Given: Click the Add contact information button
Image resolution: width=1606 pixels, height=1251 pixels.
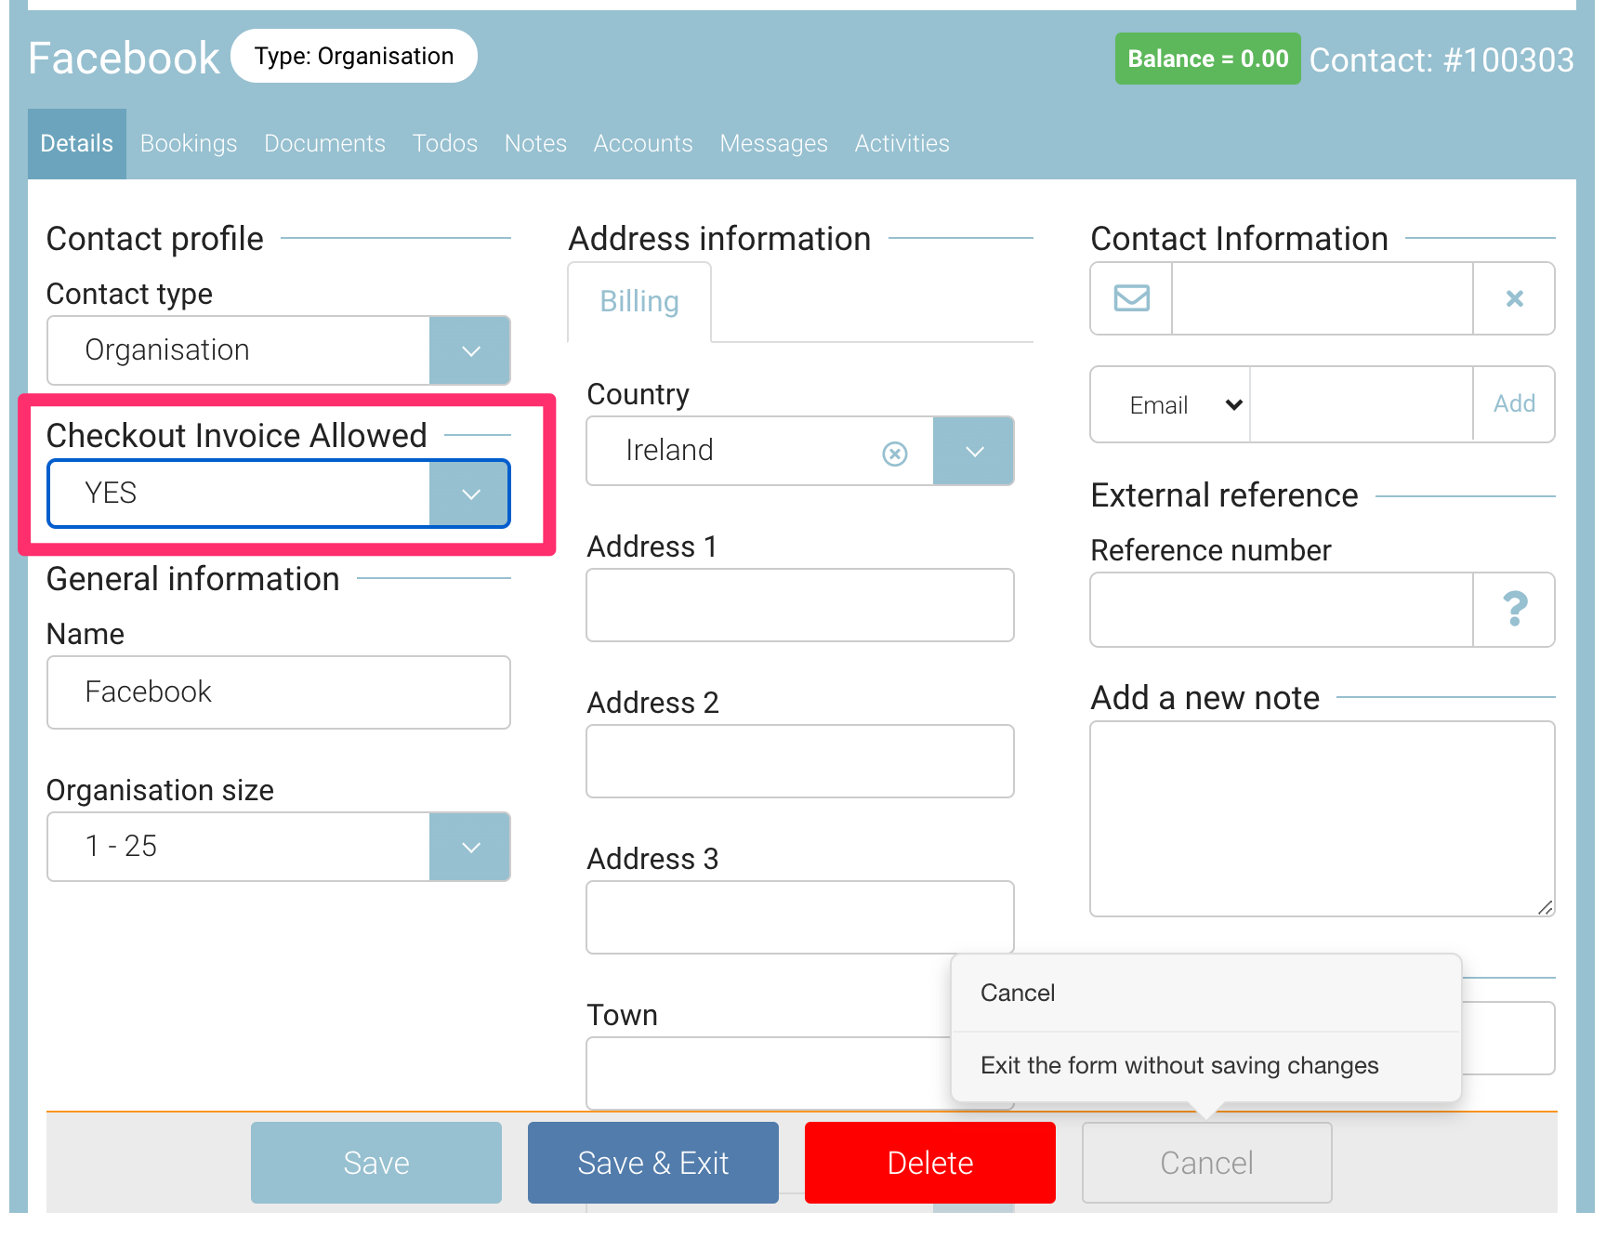Looking at the screenshot, I should point(1514,404).
